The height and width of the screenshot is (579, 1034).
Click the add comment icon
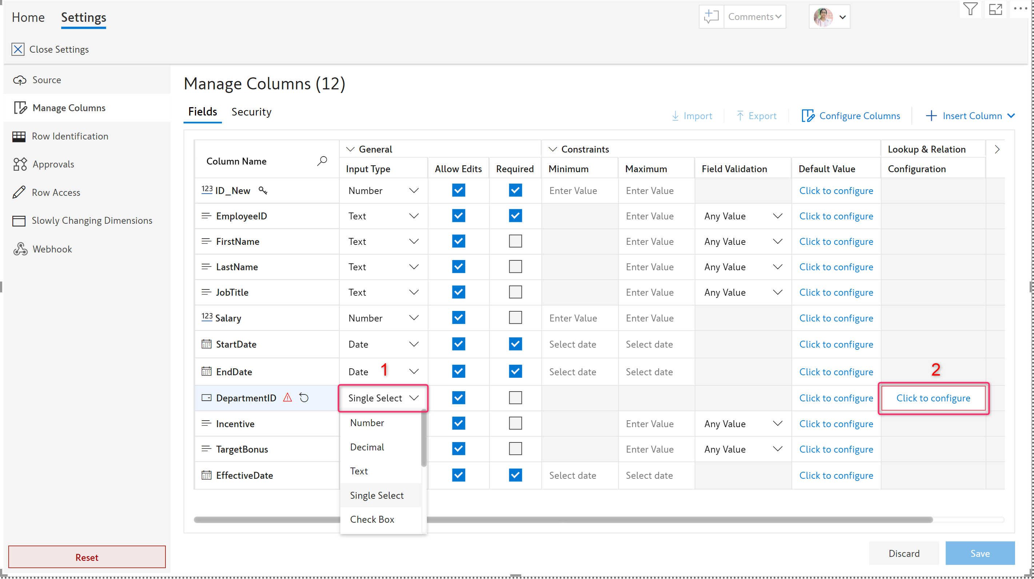(x=711, y=17)
